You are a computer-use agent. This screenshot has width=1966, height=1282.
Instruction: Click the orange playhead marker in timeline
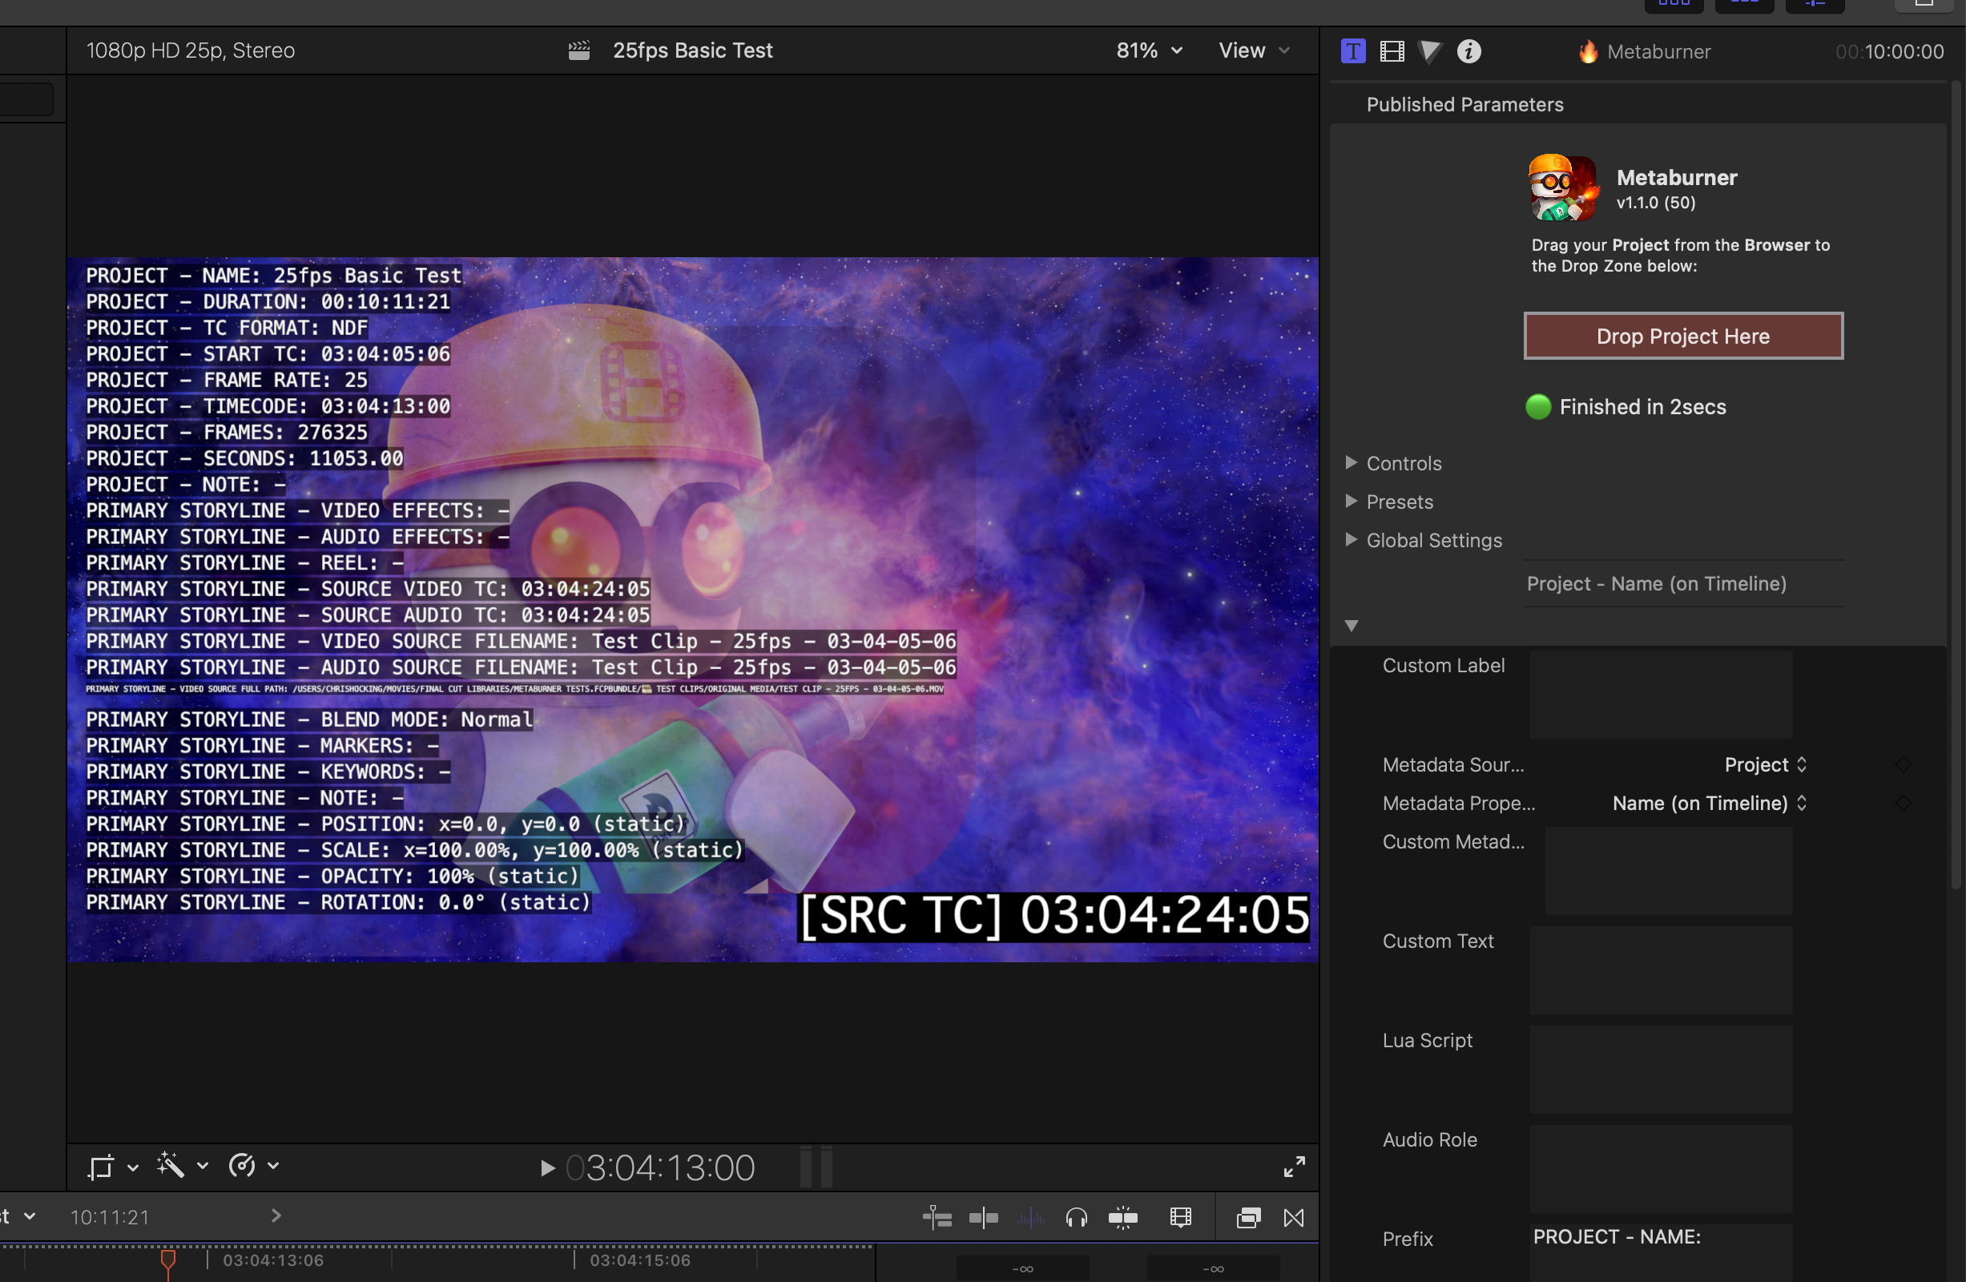point(167,1260)
